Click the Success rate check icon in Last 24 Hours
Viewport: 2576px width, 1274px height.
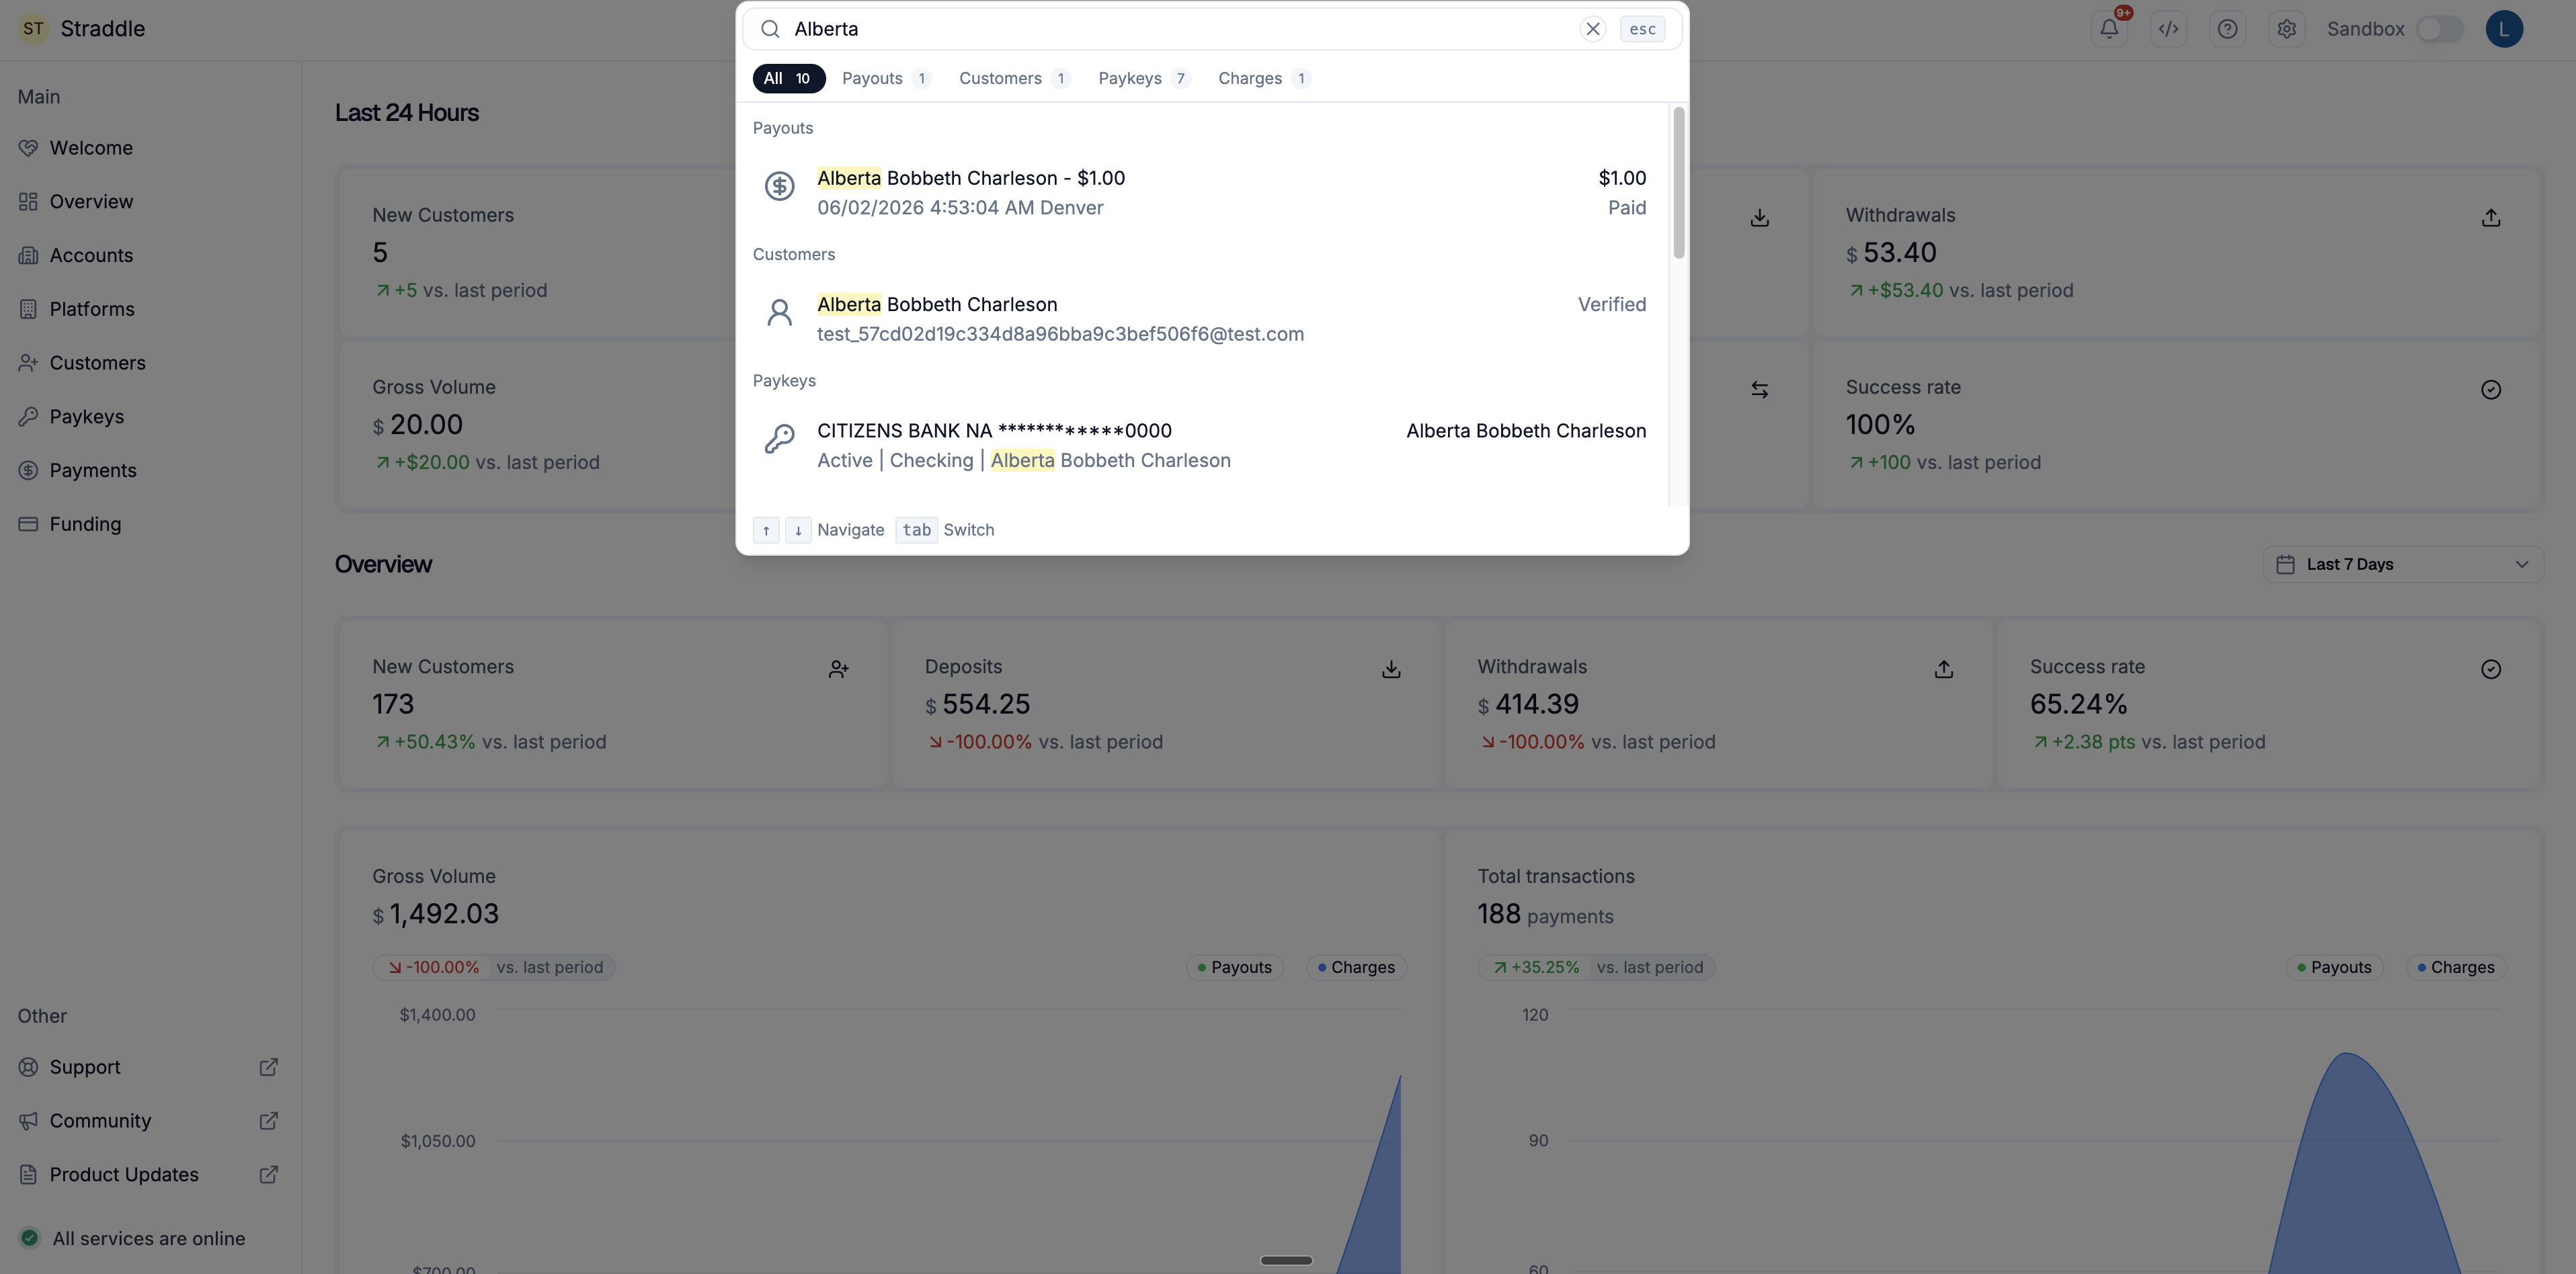click(2490, 390)
